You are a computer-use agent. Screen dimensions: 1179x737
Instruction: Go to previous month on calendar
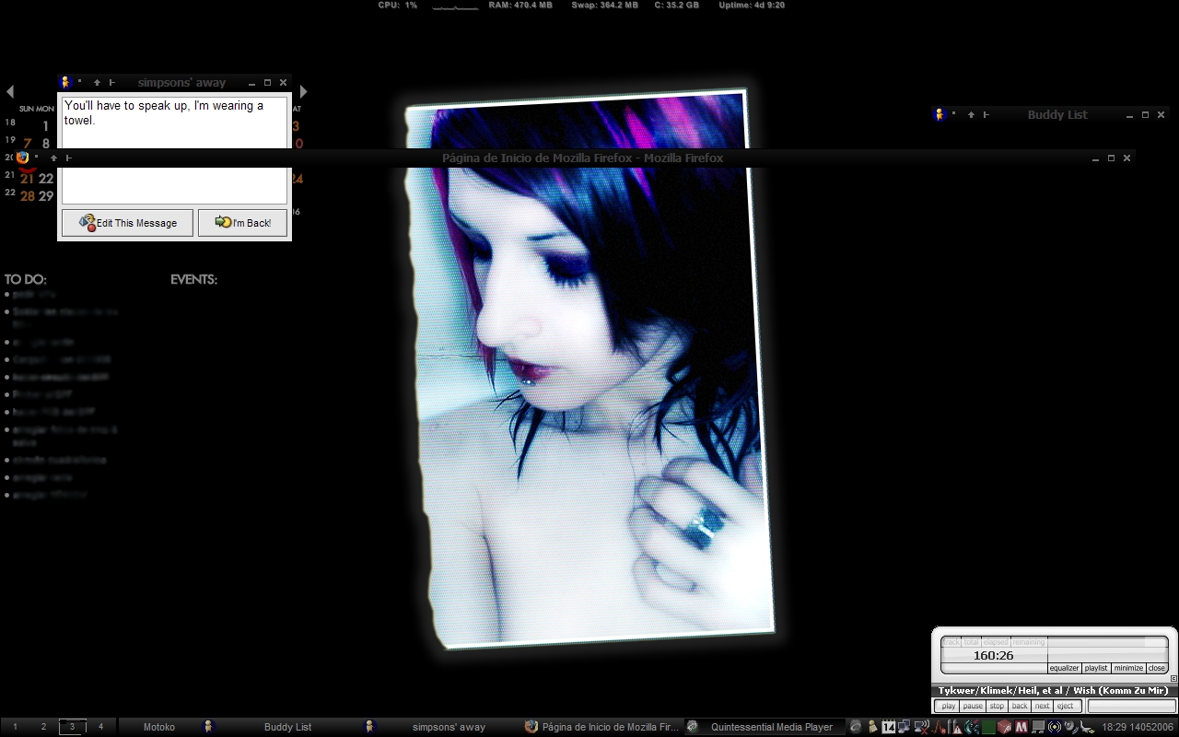coord(9,92)
